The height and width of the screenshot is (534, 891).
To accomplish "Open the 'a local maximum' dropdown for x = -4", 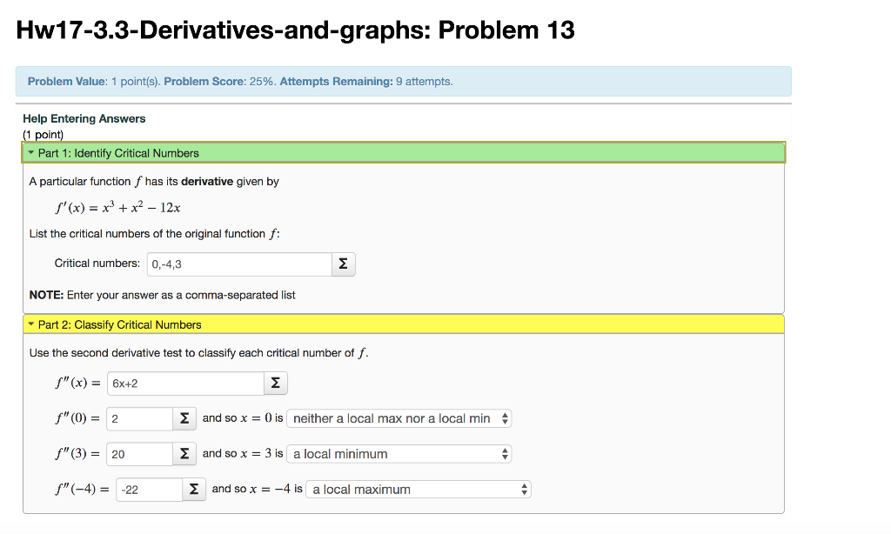I will [418, 489].
